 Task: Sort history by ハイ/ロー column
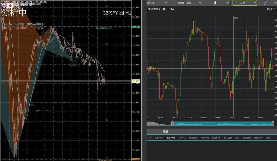159,138
